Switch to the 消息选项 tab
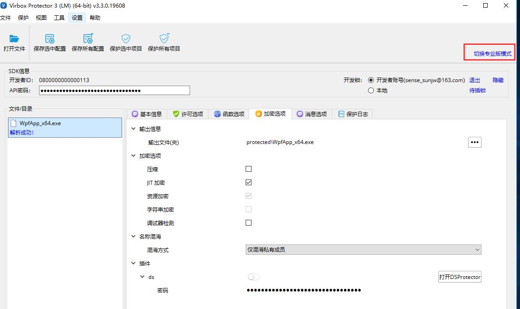Image resolution: width=520 pixels, height=309 pixels. [x=312, y=114]
